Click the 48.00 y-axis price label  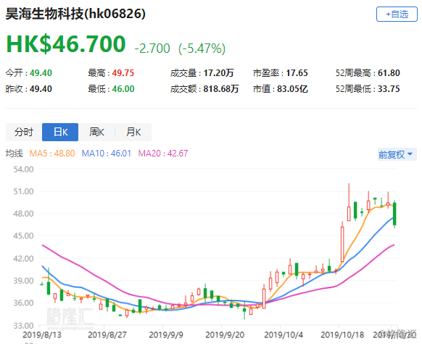(23, 214)
